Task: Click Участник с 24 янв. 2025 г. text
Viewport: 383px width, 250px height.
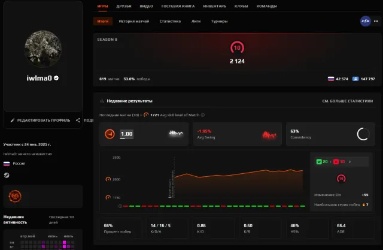Action: (27, 144)
